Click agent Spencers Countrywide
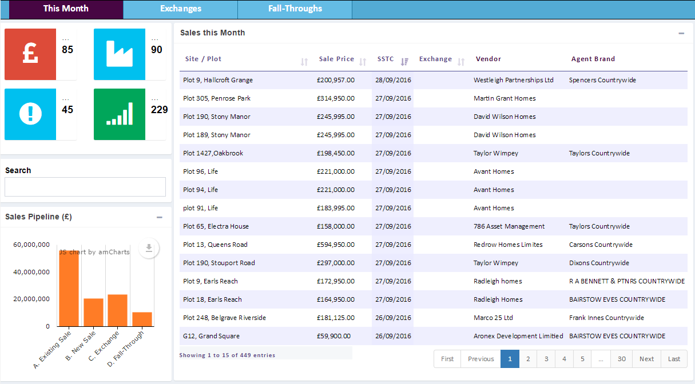The width and height of the screenshot is (695, 384). point(602,80)
